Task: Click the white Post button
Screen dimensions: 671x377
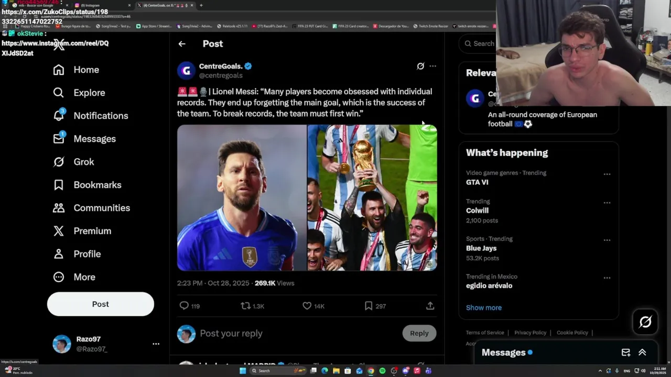Action: tap(101, 304)
